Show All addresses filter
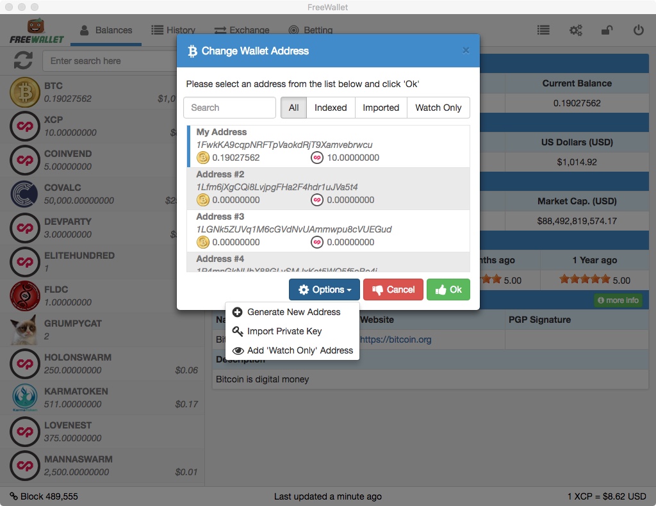Viewport: 656px width, 506px height. (x=293, y=108)
